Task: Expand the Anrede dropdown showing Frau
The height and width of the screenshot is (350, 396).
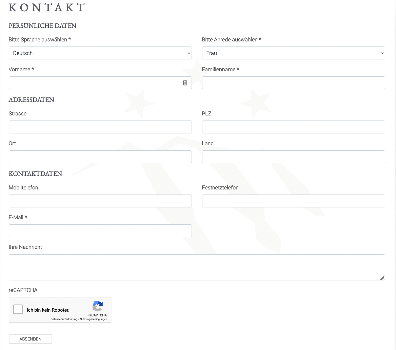Action: click(x=293, y=53)
